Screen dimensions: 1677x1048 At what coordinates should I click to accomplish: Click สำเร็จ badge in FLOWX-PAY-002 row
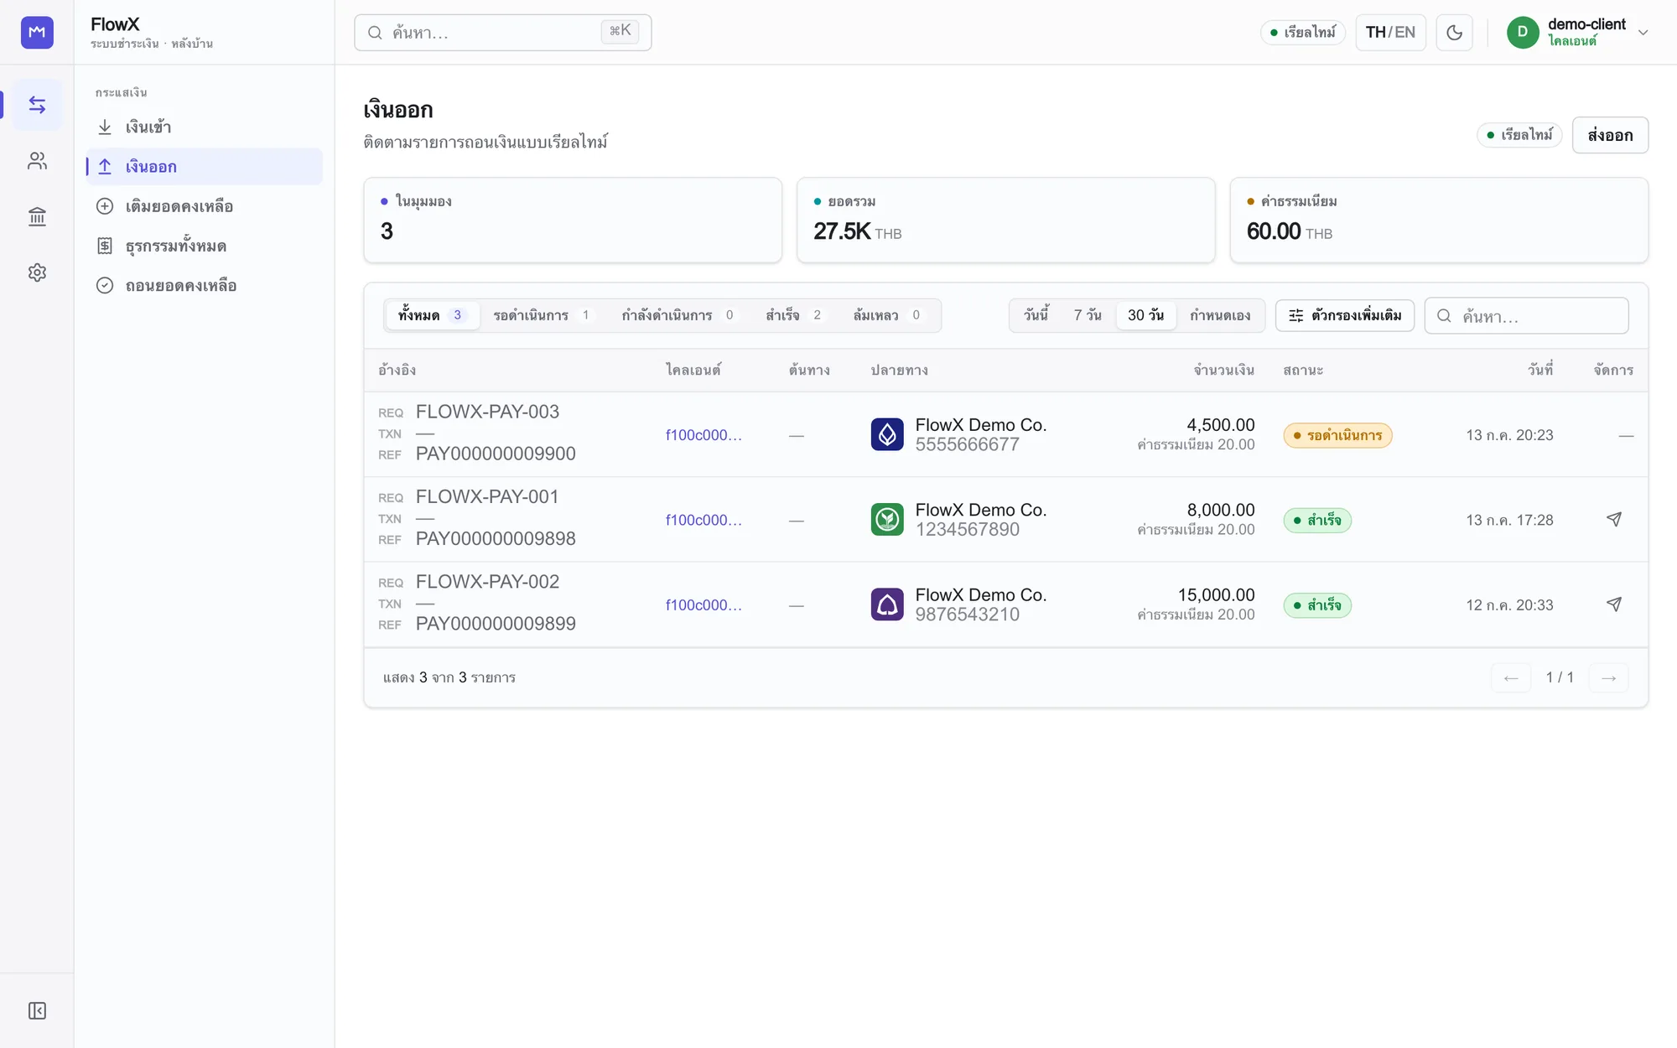[1317, 604]
